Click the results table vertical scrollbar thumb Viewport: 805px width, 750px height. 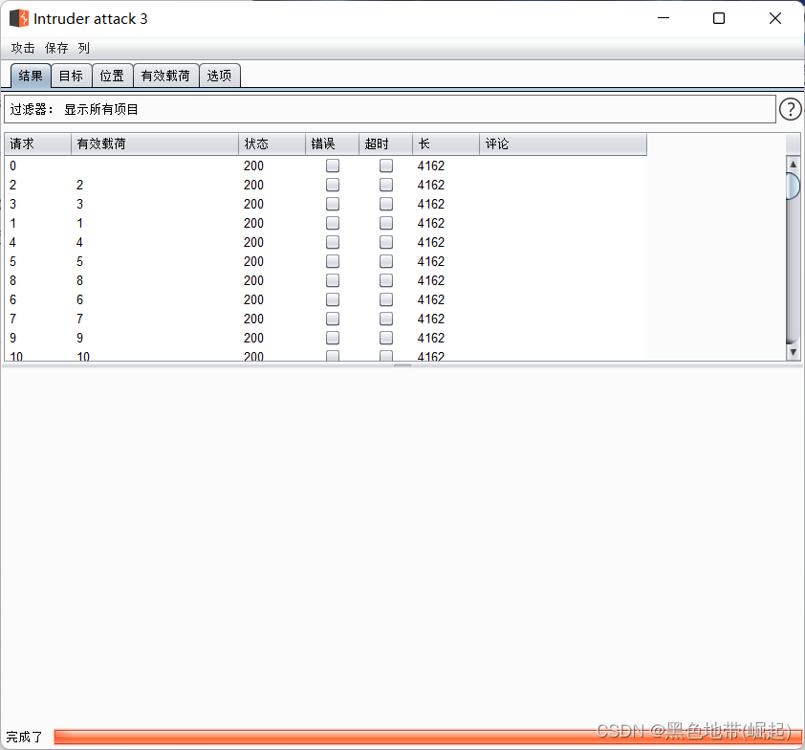click(793, 186)
